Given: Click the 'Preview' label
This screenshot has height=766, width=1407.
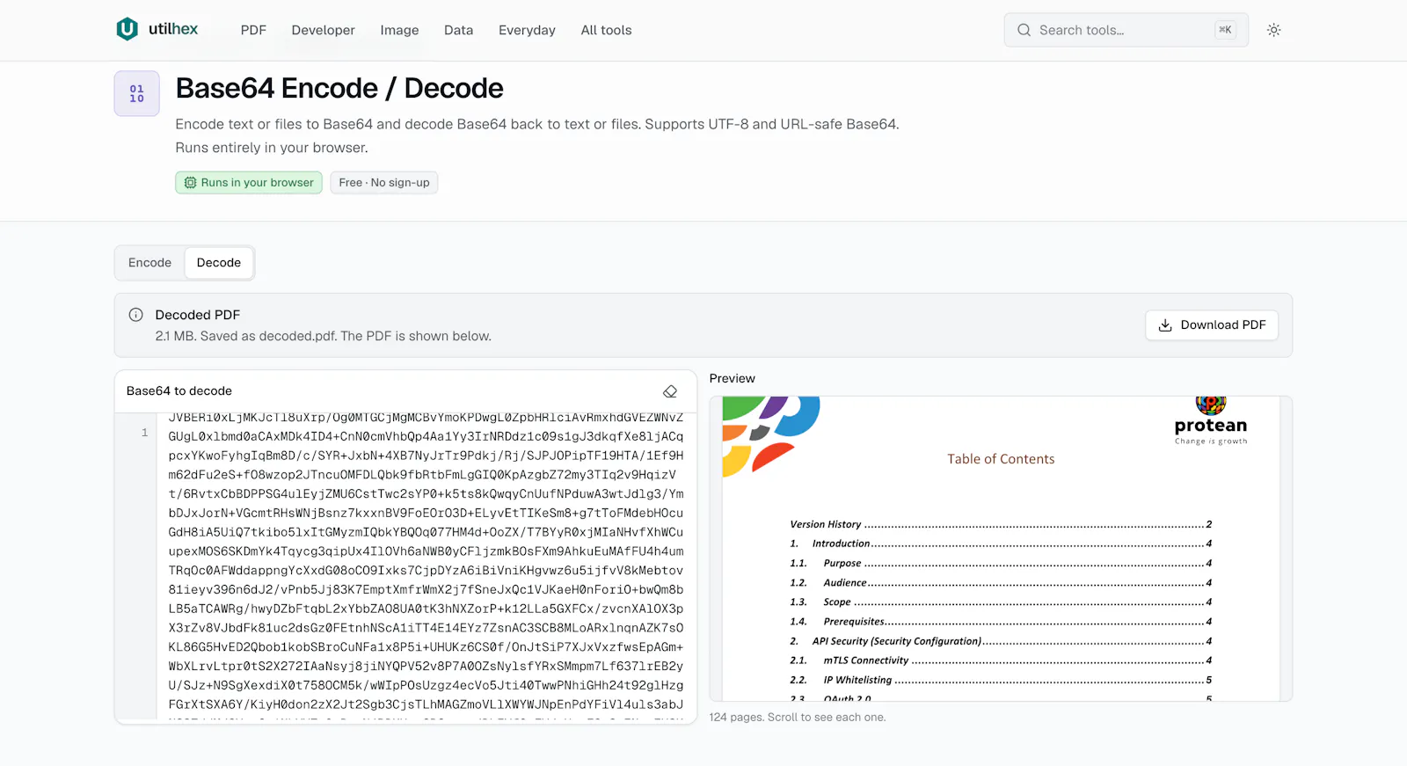Looking at the screenshot, I should coord(733,378).
